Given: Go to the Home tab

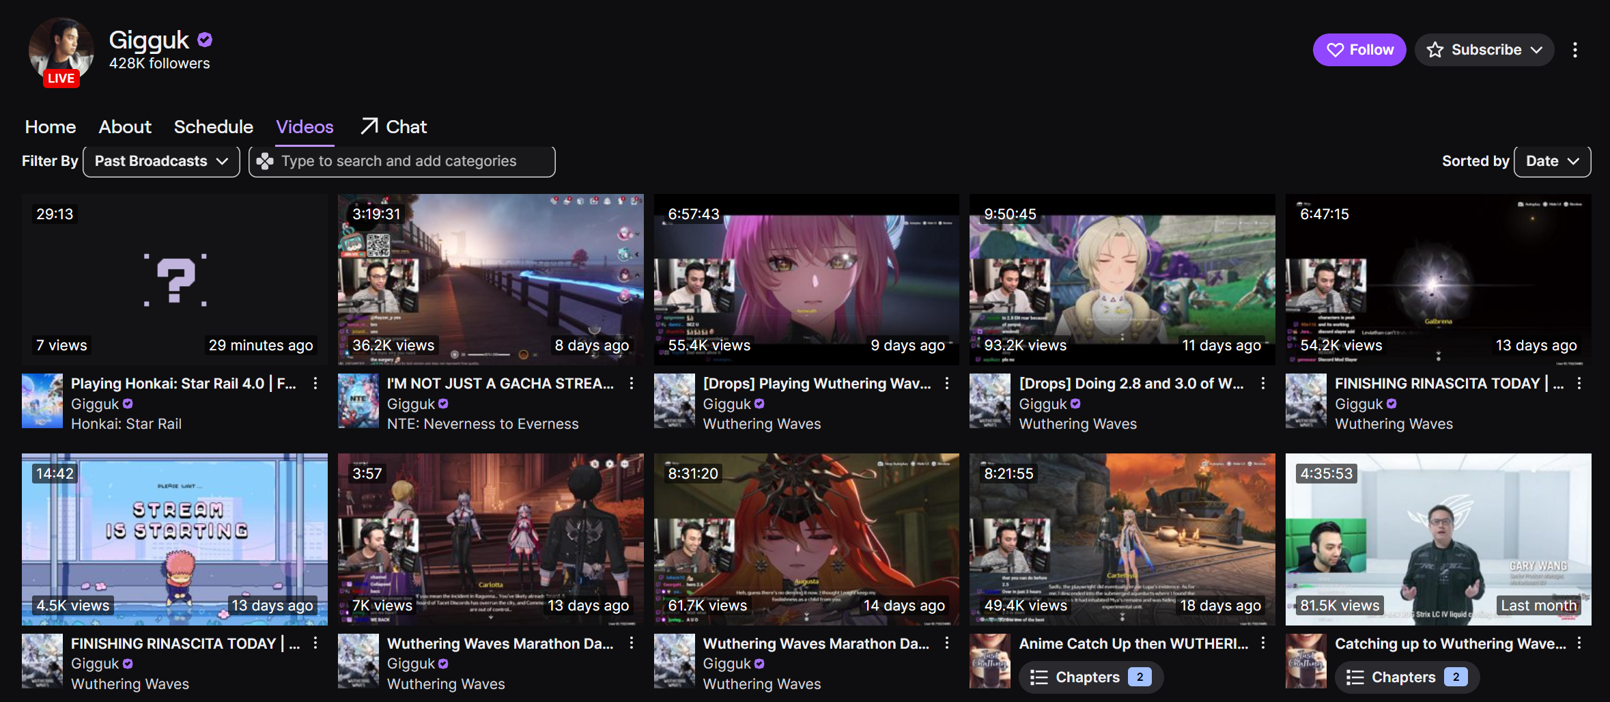Looking at the screenshot, I should tap(51, 127).
